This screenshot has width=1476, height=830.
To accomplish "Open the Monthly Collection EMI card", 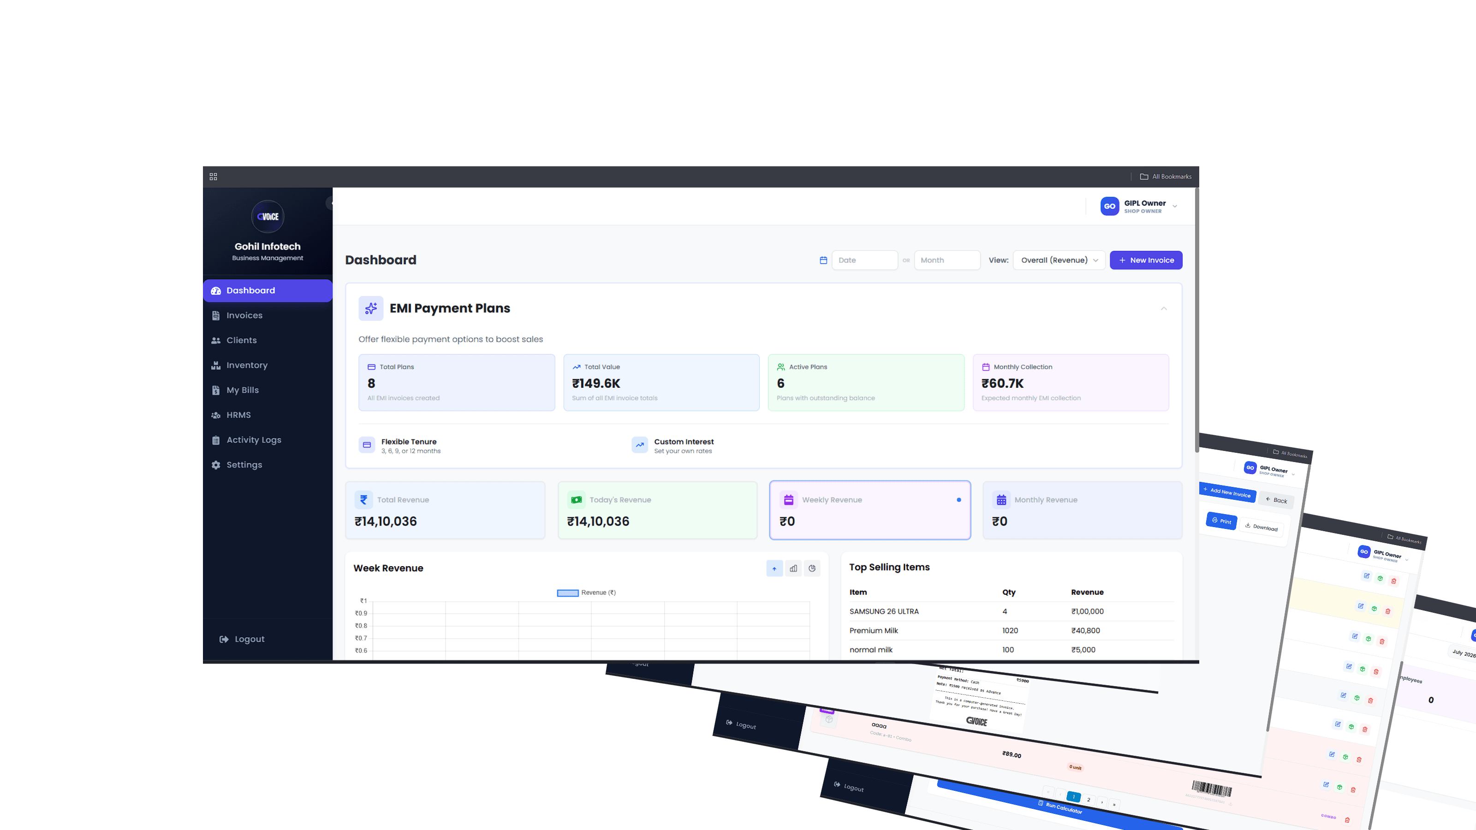I will point(1070,382).
